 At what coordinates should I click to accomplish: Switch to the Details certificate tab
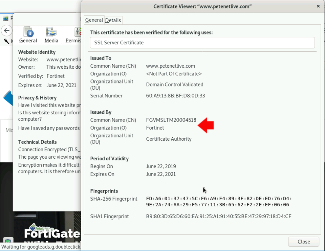coord(113,20)
